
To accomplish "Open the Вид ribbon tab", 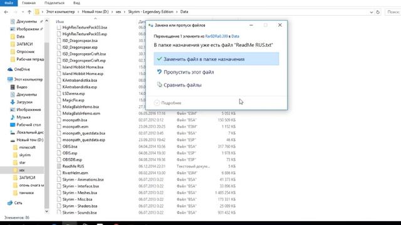I will 76,2.
